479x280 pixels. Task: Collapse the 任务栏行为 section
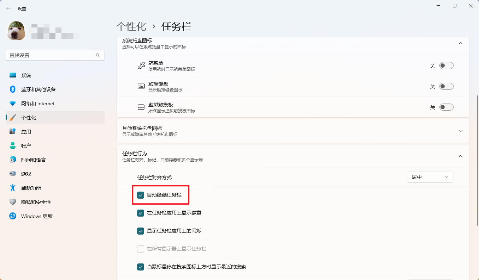(x=460, y=156)
